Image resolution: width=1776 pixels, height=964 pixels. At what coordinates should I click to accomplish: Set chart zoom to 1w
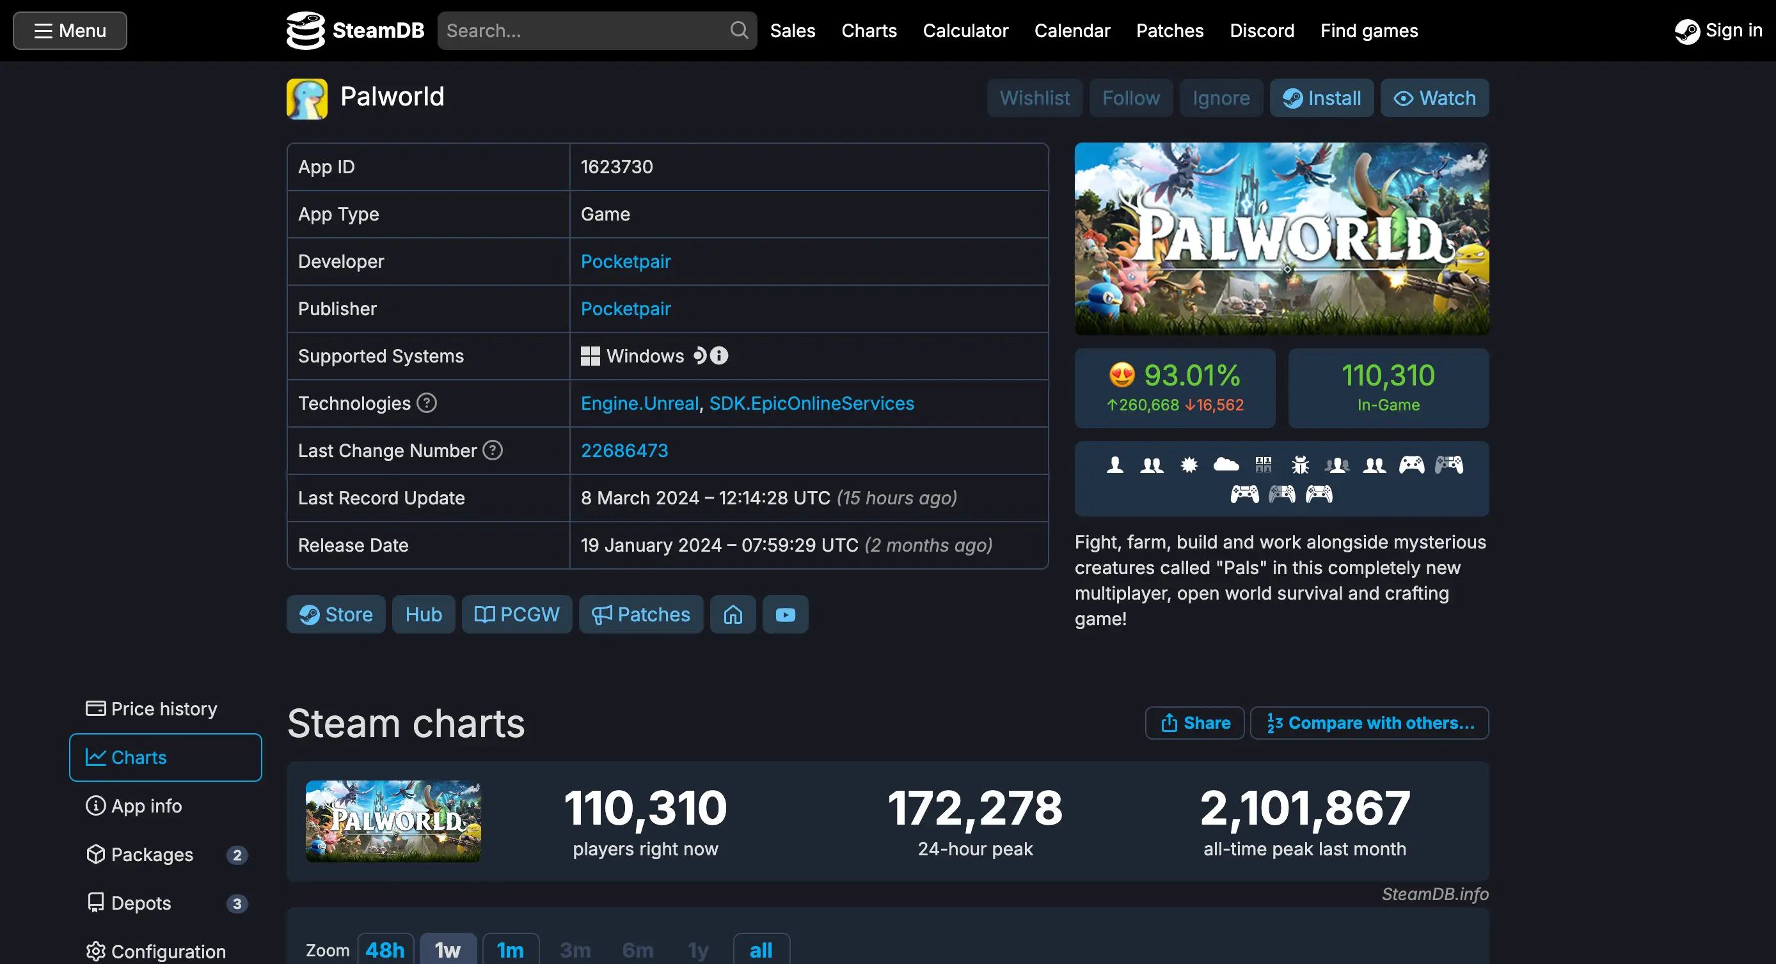click(447, 950)
